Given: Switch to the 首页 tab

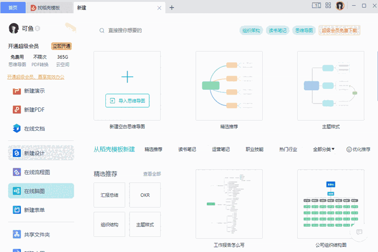Looking at the screenshot, I should 13,8.
